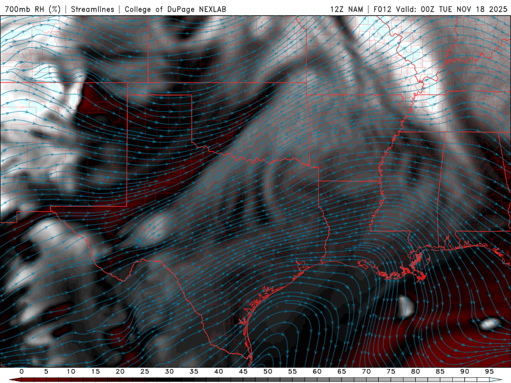Click the '0' colorbar scale label

pos(22,372)
